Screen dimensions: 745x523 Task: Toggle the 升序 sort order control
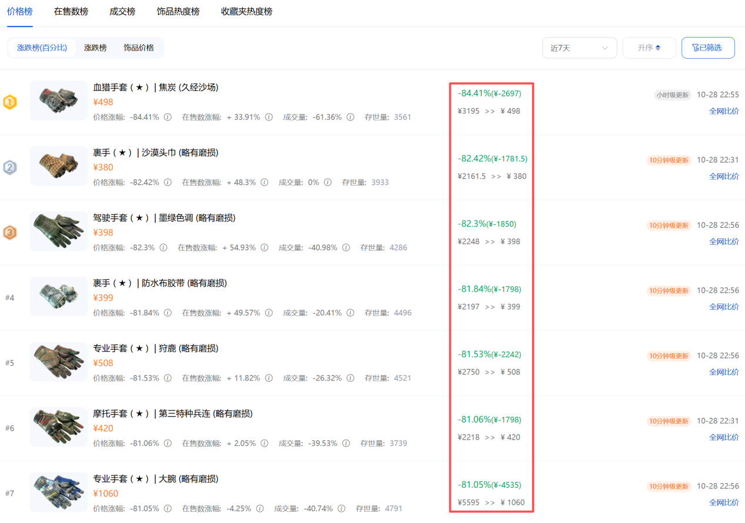click(x=649, y=48)
